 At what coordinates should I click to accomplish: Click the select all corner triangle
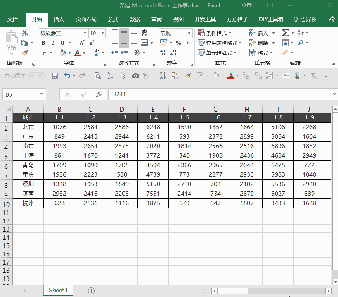coord(8,109)
